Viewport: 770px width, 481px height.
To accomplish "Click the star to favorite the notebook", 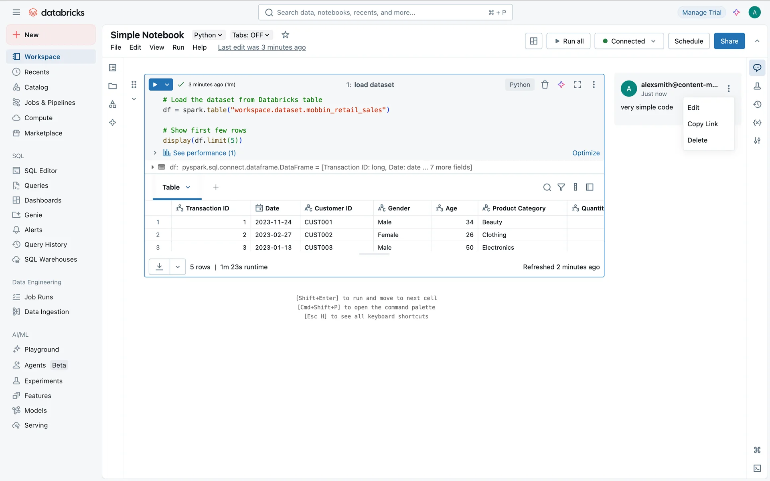I will tap(285, 35).
